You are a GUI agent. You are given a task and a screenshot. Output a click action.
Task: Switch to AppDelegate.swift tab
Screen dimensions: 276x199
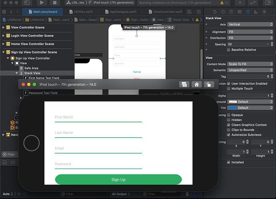point(121,12)
